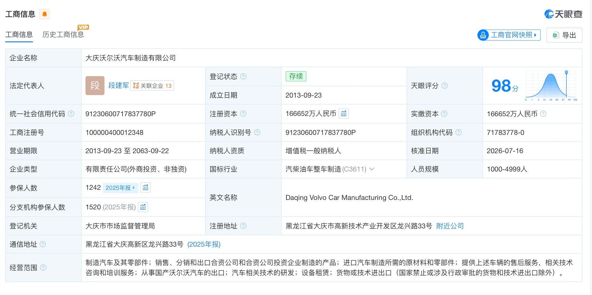
Task: Open legal representative 段建军 link
Action: coord(118,86)
